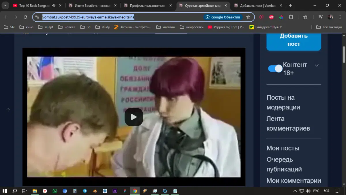This screenshot has width=346, height=195.
Task: Open the магазин bookmark folder
Action: pos(166,27)
